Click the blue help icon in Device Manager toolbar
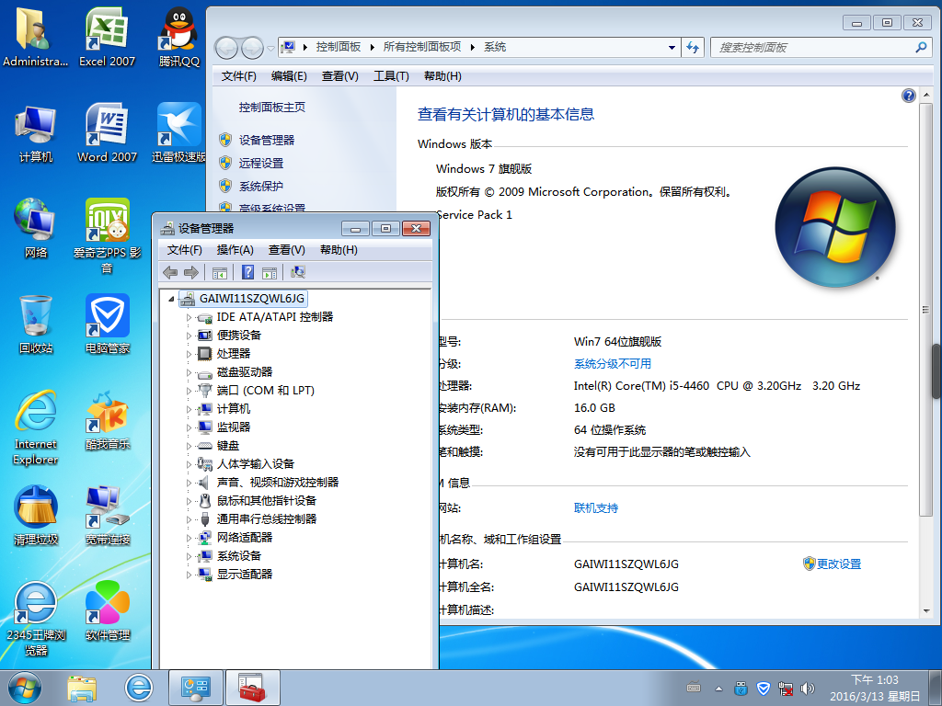The width and height of the screenshot is (942, 706). pyautogui.click(x=247, y=272)
